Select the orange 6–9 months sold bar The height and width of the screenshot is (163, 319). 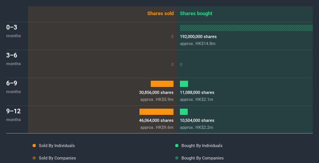click(x=162, y=84)
